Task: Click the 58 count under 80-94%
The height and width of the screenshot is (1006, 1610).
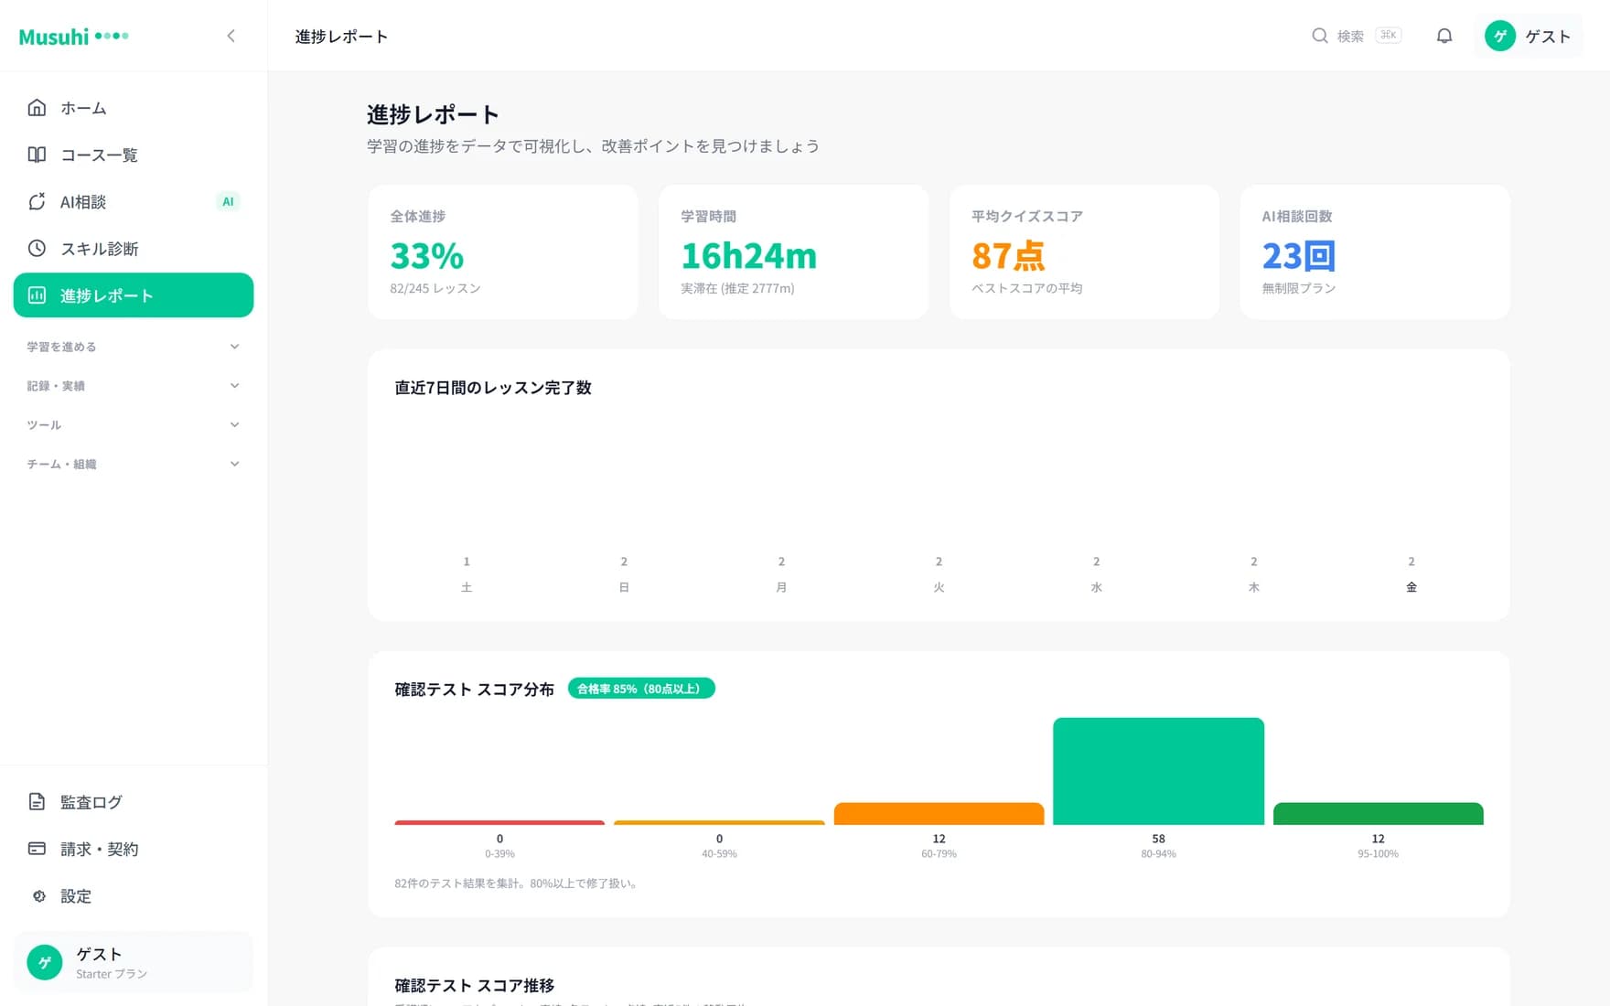Action: click(1159, 839)
